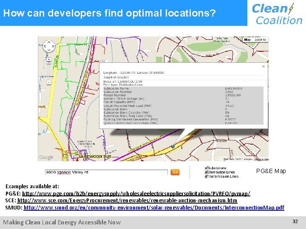Select the Existing Distributed Generation row
306x229 pixels.
(183, 119)
